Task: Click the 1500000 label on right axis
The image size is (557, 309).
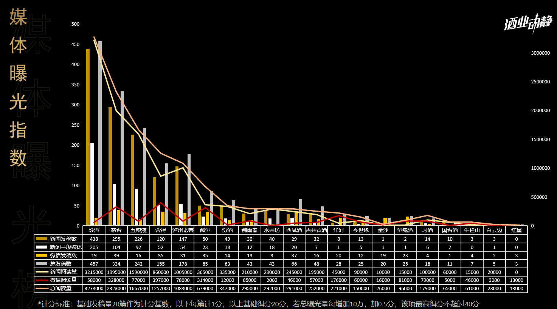Action: pyautogui.click(x=540, y=139)
